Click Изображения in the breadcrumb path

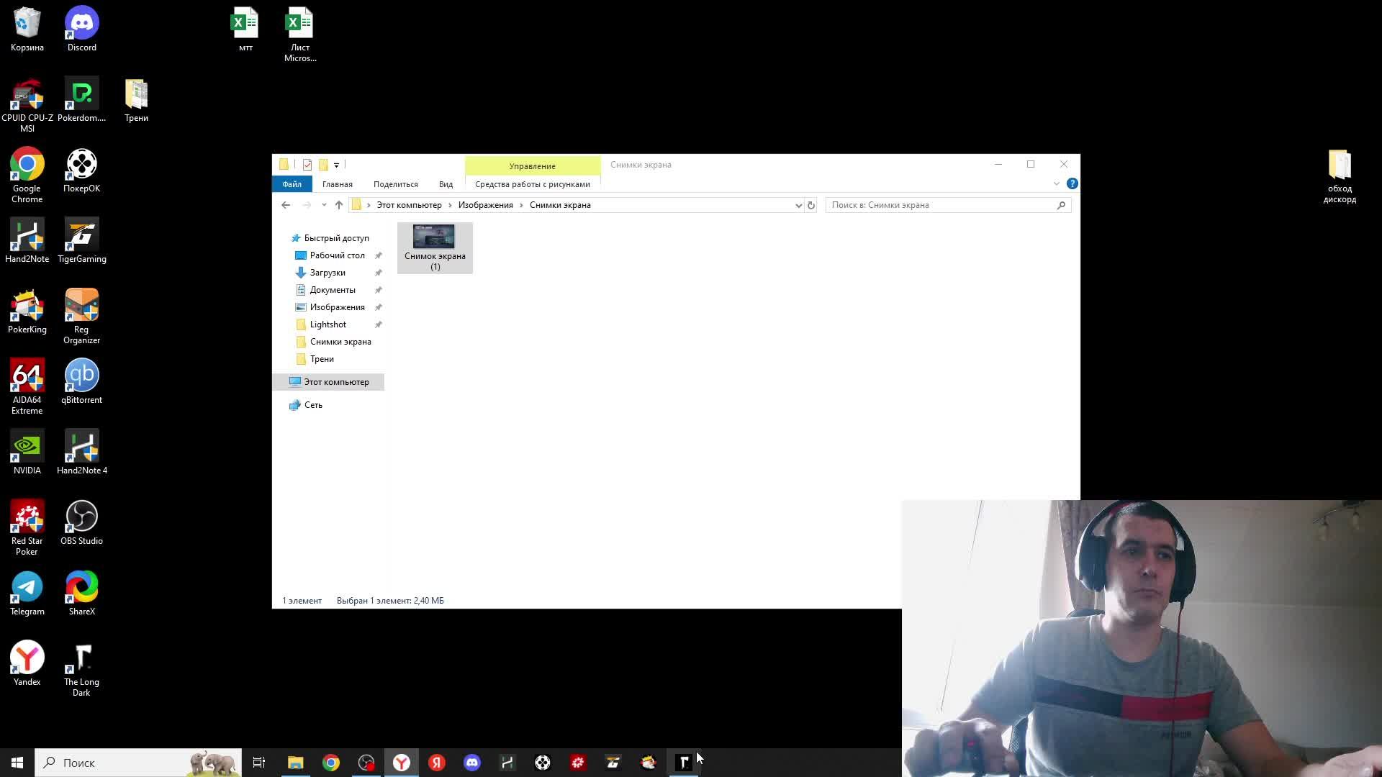click(x=485, y=205)
